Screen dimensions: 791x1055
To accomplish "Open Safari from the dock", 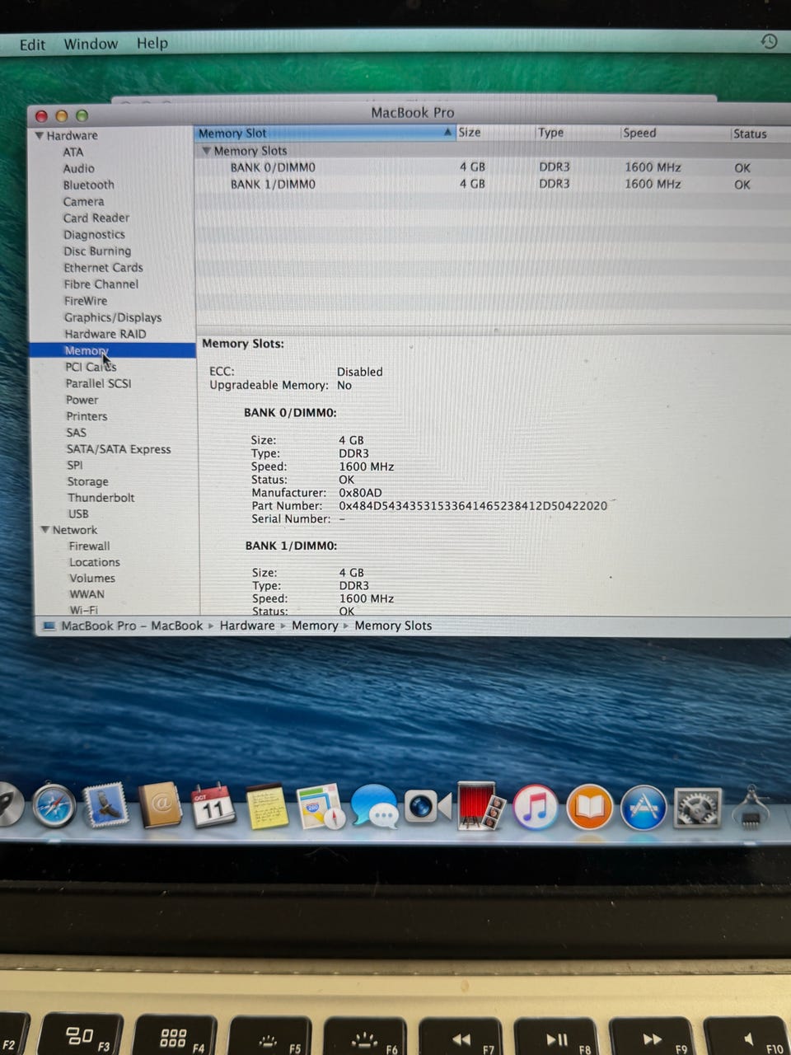I will coord(54,805).
